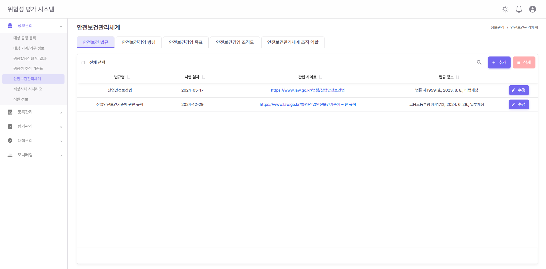The height and width of the screenshot is (269, 546).
Task: Sort table by 법규명 column
Action: click(128, 77)
